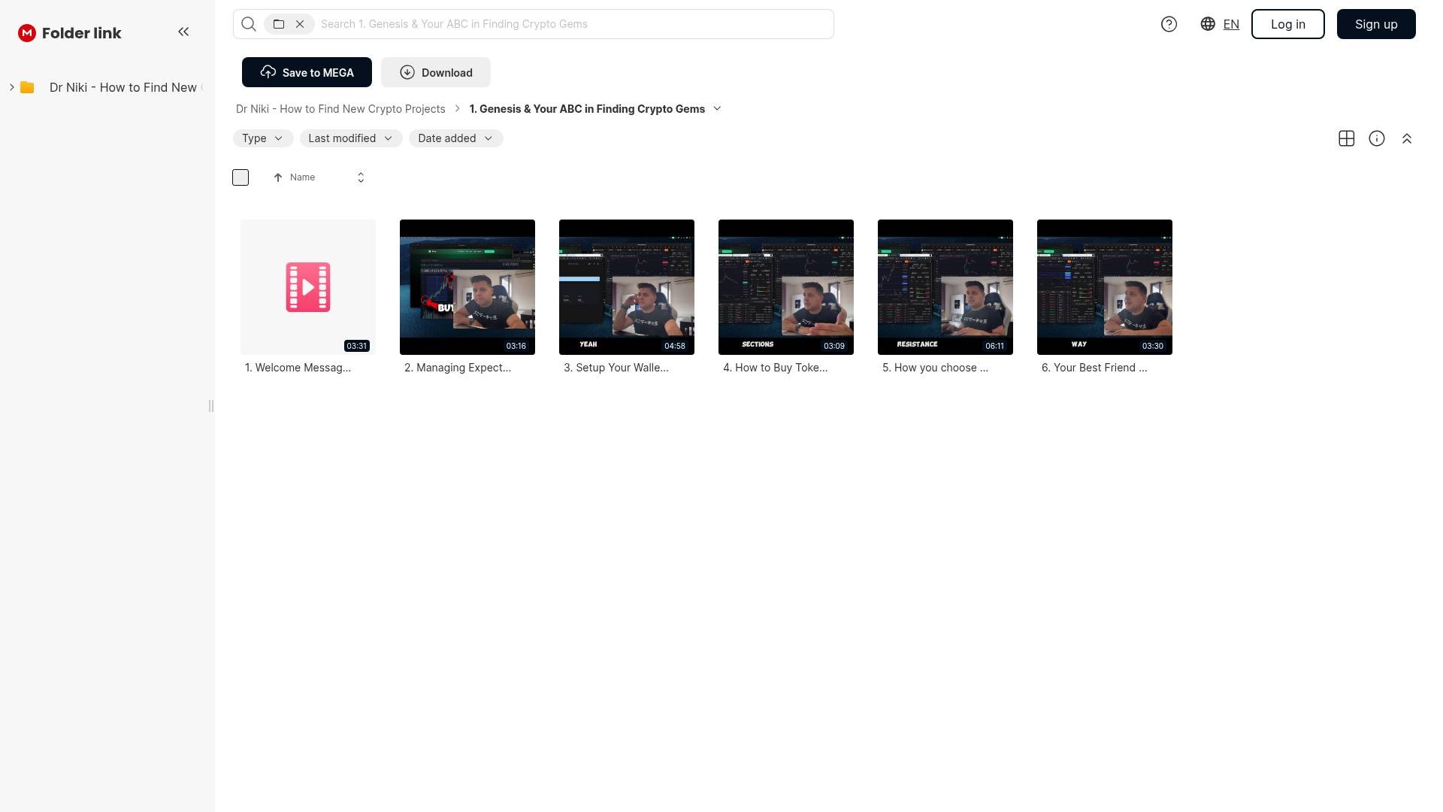1443x812 pixels.
Task: Open the Type filter dropdown
Action: (x=262, y=138)
